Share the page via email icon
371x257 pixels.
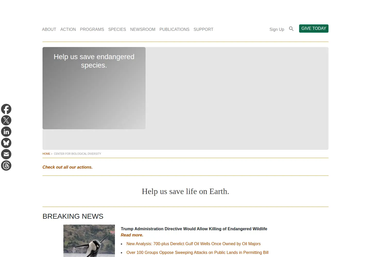pyautogui.click(x=6, y=154)
